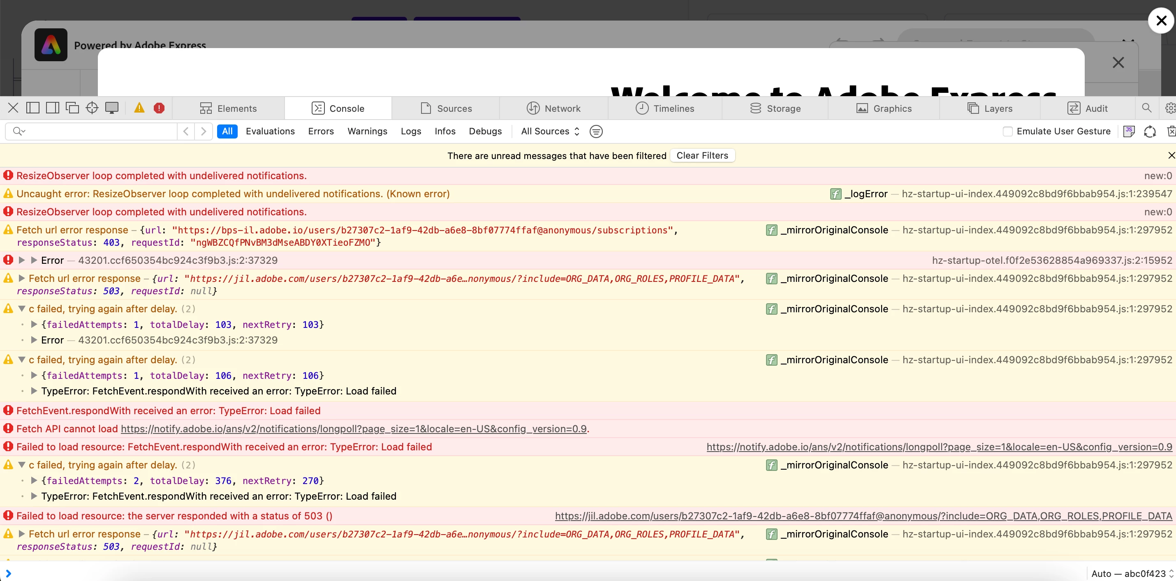Dock inspector to the left side

tap(33, 108)
